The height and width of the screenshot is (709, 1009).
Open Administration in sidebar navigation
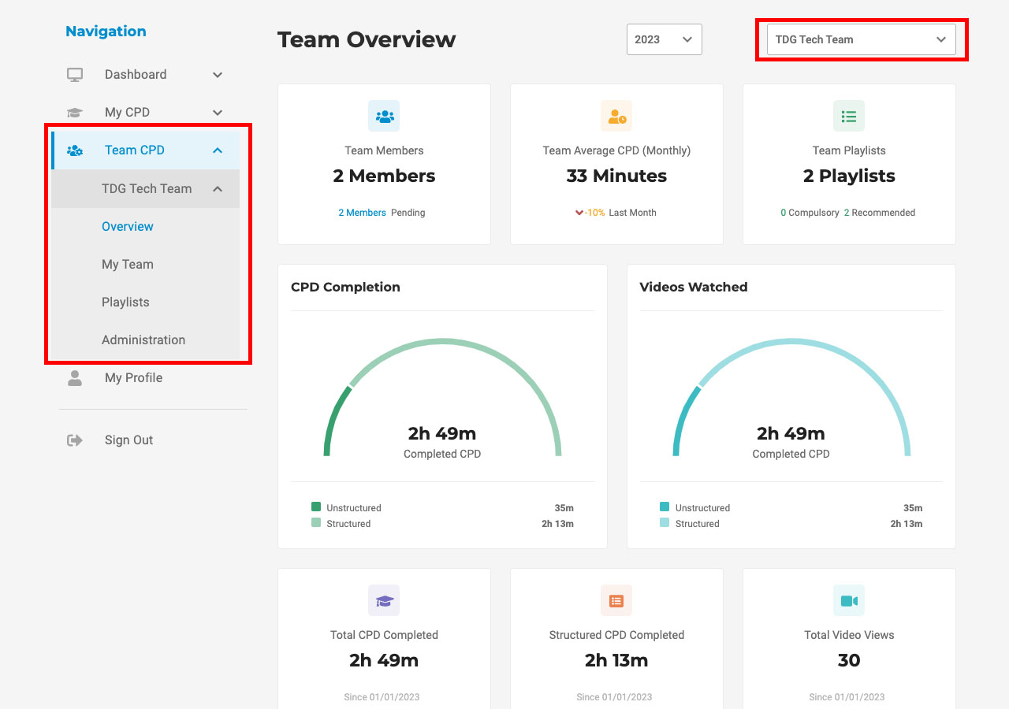coord(143,340)
